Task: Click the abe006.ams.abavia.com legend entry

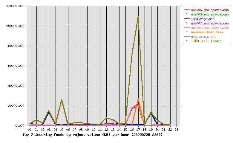Action: [206, 10]
